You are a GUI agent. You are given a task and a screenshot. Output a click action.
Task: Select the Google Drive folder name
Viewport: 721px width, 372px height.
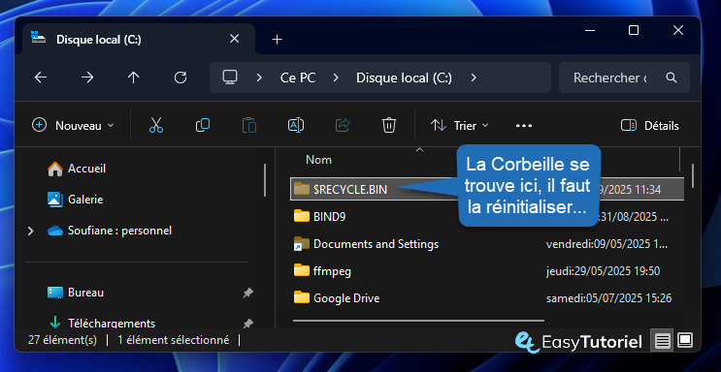tap(346, 298)
